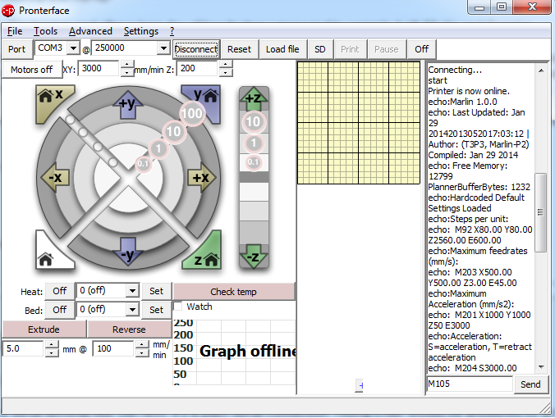Toggle Bed heater Off button

pyautogui.click(x=60, y=310)
